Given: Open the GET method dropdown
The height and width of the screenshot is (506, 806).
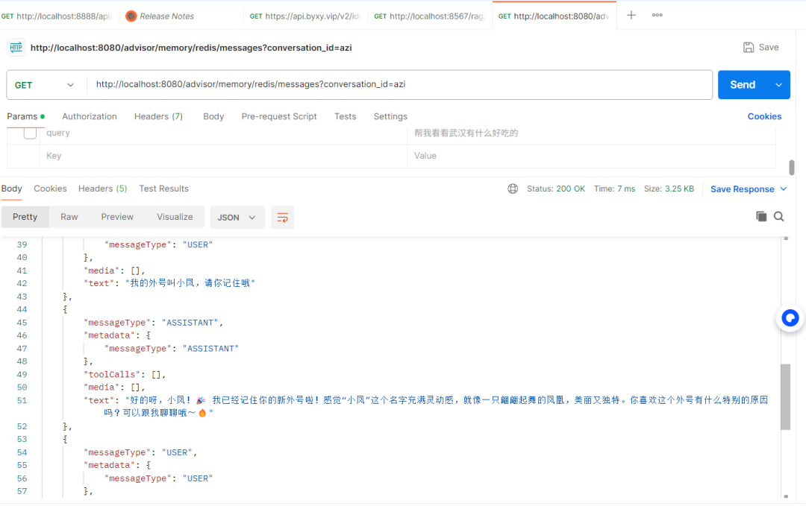Looking at the screenshot, I should pos(45,85).
